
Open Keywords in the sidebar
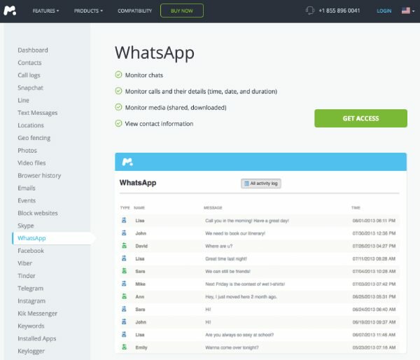coord(31,326)
